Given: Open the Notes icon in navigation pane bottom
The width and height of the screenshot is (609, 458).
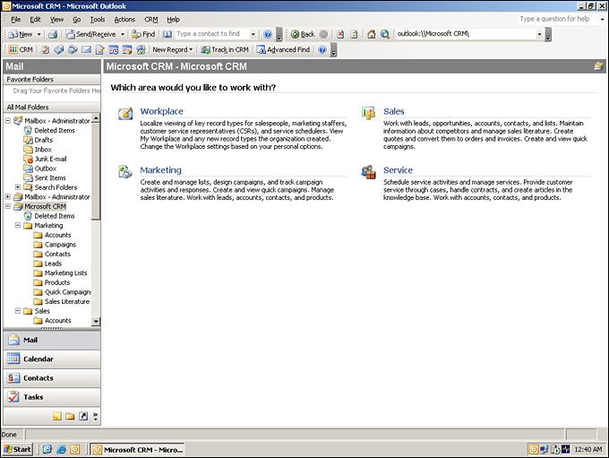Looking at the screenshot, I should (x=57, y=416).
